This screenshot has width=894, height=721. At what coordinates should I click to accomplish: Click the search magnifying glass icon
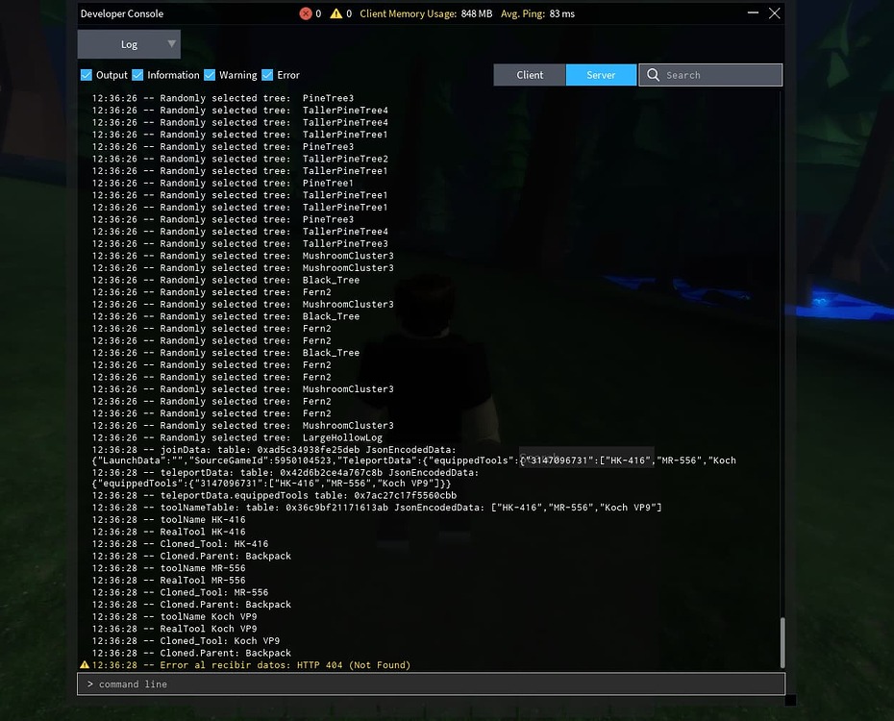point(652,74)
